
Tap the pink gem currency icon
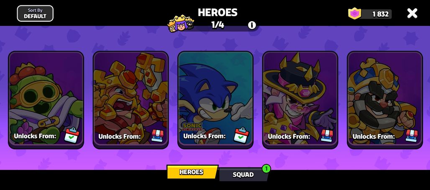pos(355,13)
